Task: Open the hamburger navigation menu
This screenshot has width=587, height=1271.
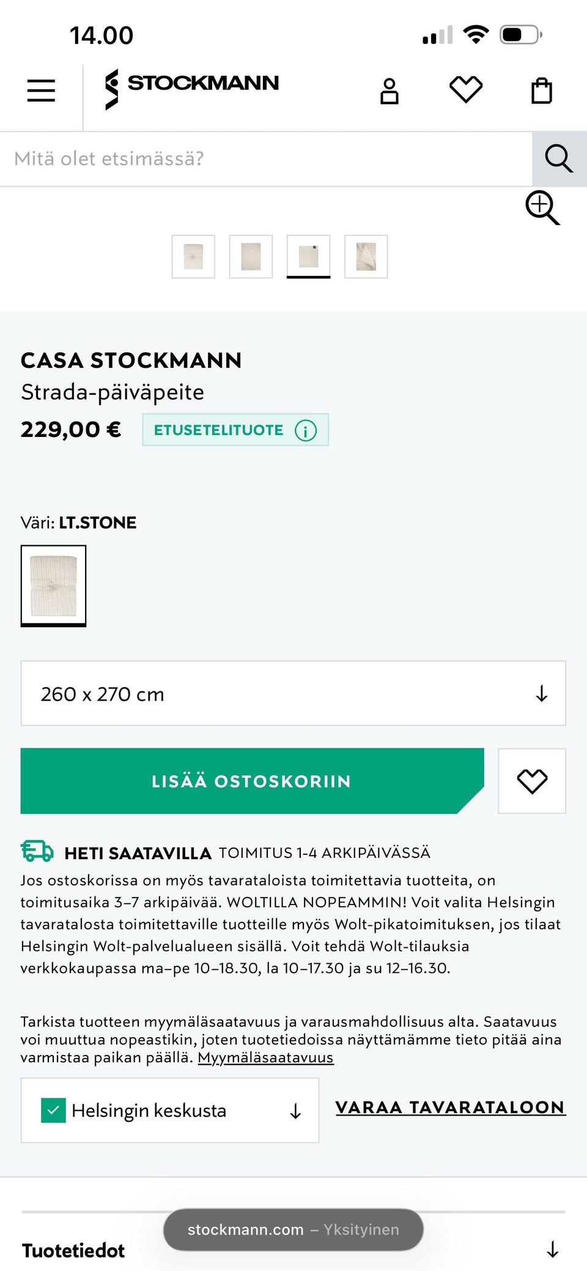Action: pyautogui.click(x=41, y=91)
